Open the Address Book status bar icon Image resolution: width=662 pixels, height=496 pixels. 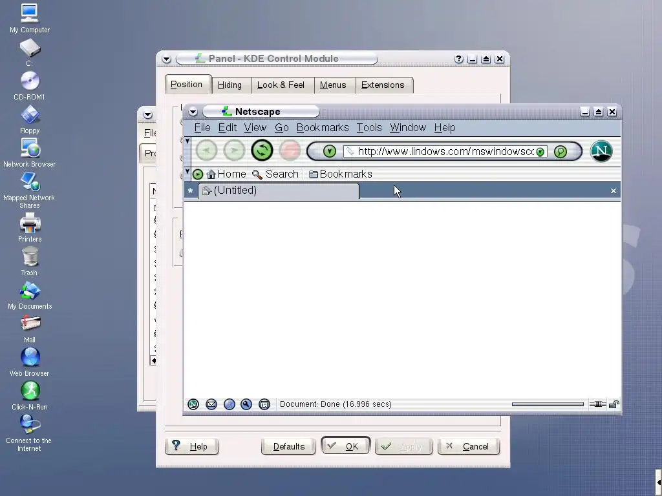(264, 404)
